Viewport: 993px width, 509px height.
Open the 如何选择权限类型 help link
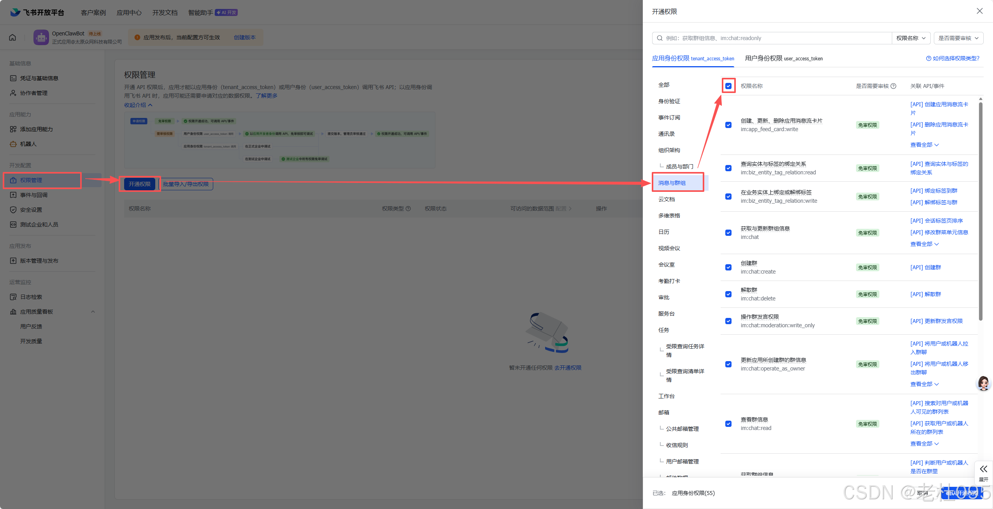[953, 58]
